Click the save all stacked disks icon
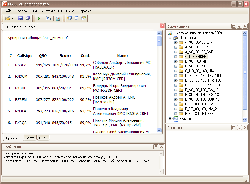Viewport: 250px width, 184px height. pos(27,18)
